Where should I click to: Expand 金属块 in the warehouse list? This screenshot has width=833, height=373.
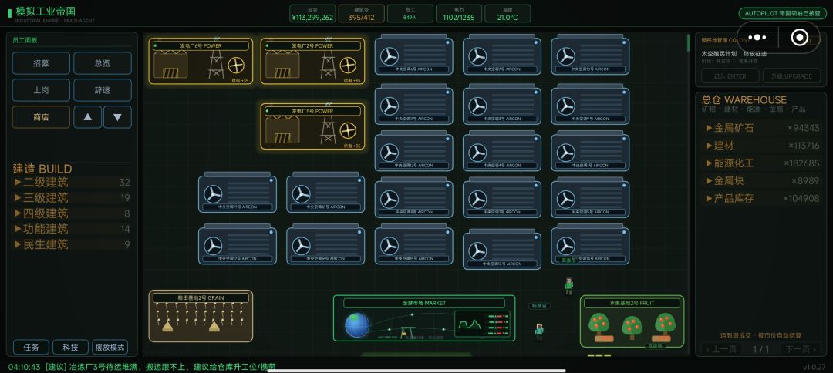point(762,181)
